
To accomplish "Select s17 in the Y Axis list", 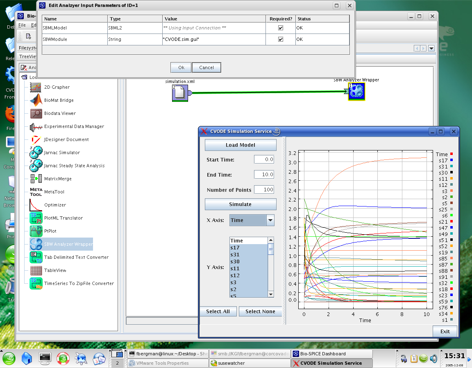I will [x=249, y=247].
